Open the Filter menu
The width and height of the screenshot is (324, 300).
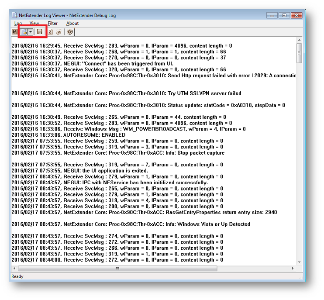click(52, 23)
